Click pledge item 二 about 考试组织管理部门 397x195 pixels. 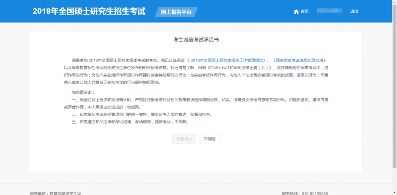(142, 115)
